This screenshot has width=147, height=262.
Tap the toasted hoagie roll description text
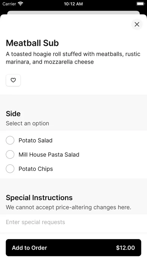73,58
